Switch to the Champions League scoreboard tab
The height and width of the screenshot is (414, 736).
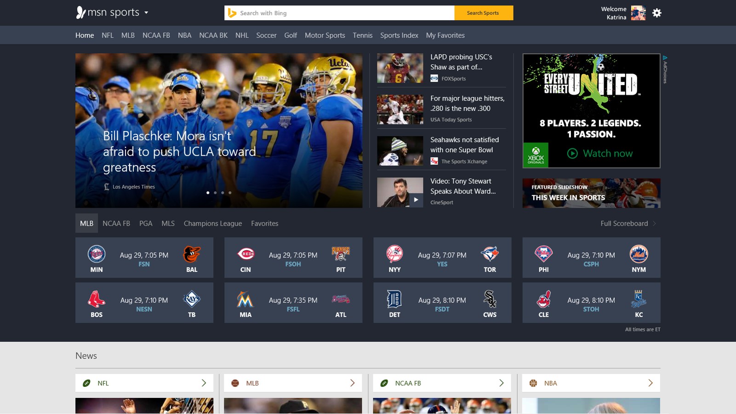click(x=213, y=223)
